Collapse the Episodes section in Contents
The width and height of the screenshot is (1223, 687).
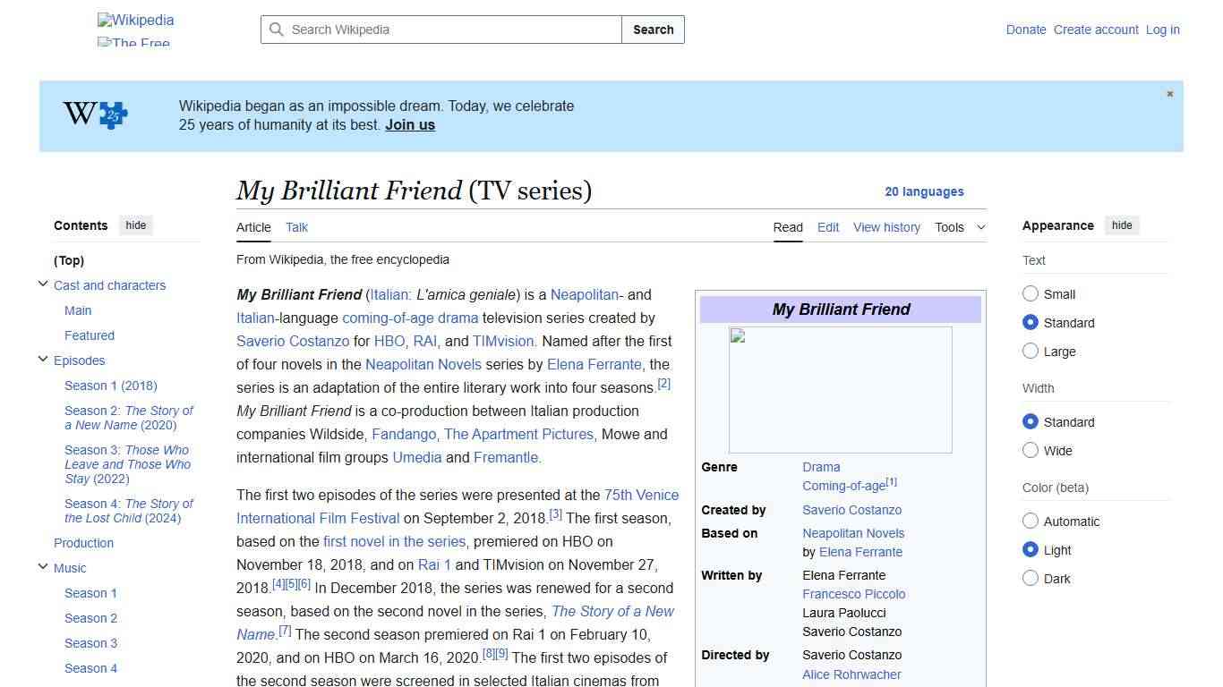(43, 360)
